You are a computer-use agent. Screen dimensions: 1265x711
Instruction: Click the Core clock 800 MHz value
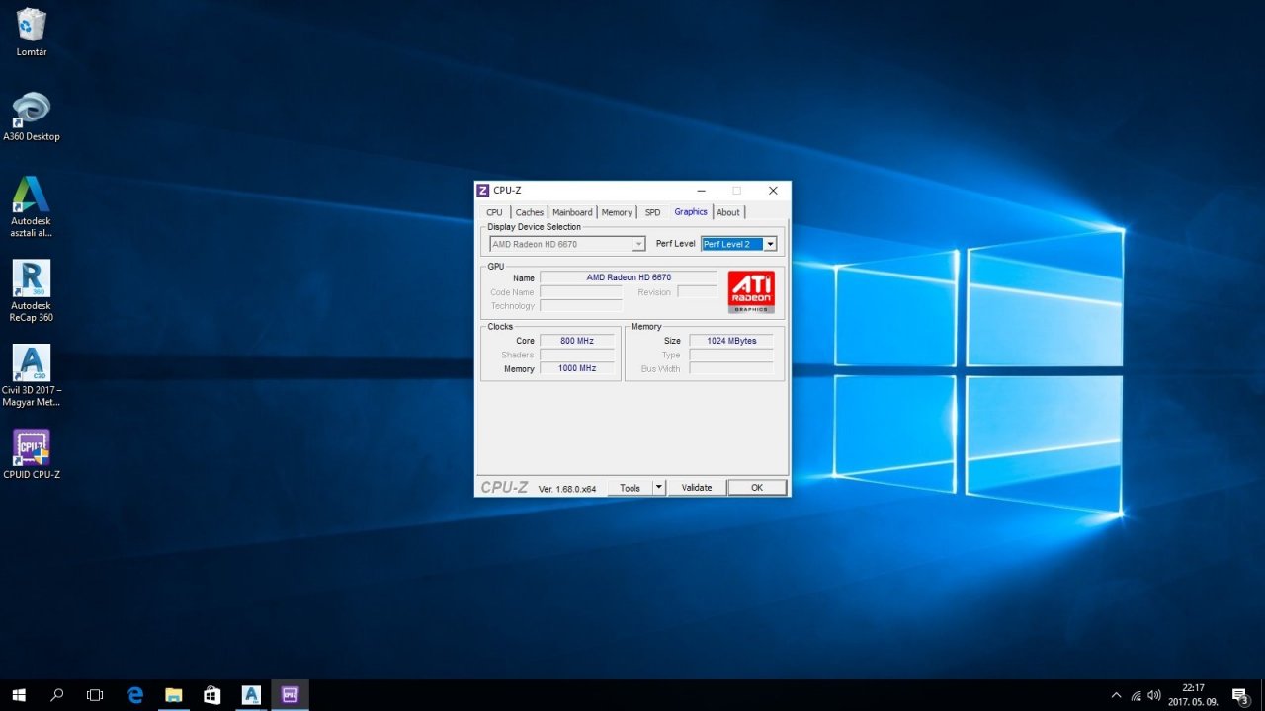tap(577, 341)
